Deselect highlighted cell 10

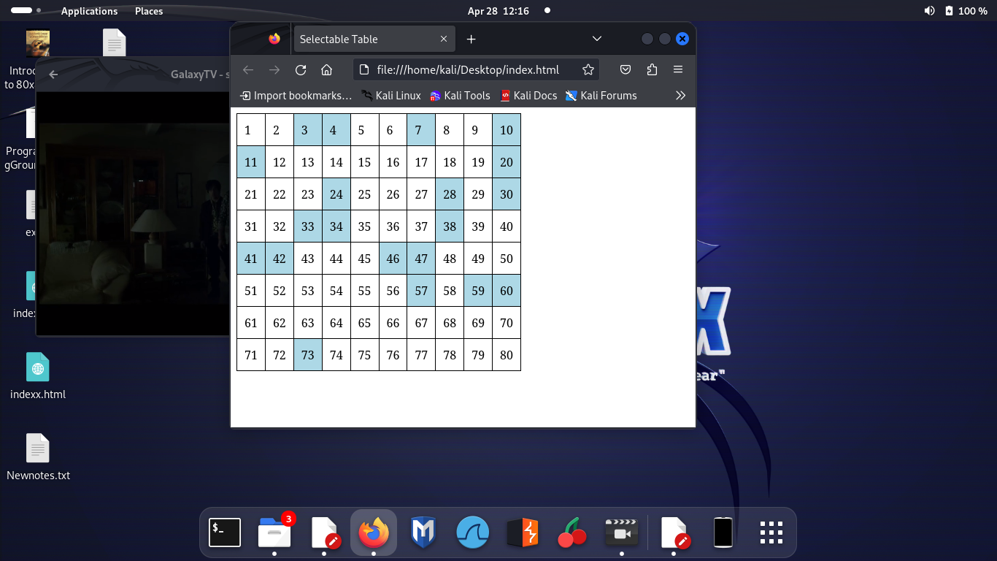(x=507, y=130)
